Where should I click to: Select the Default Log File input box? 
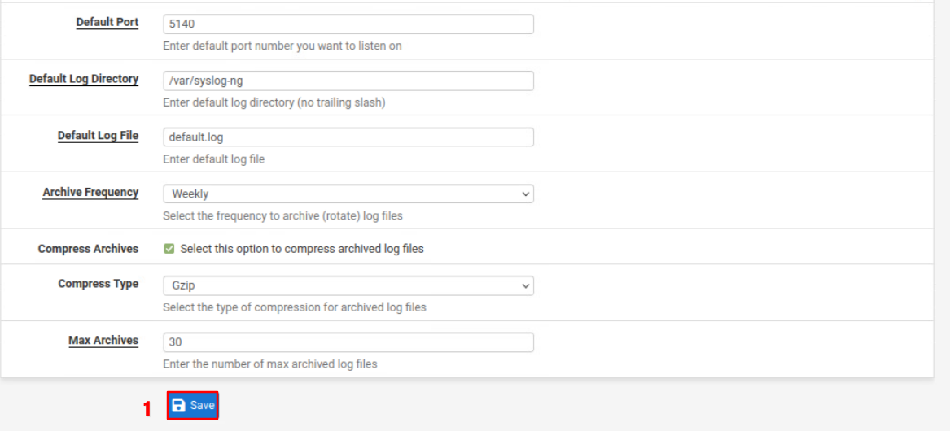(348, 137)
